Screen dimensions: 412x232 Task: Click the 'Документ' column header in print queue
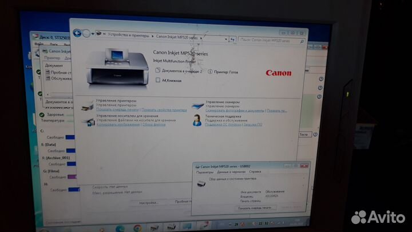(54, 65)
